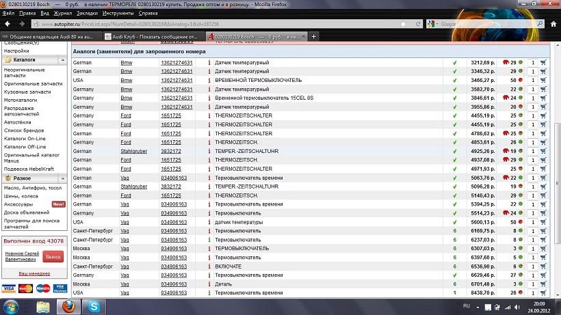
Task: Click the green info icon for Деталь row
Action: coord(209,284)
